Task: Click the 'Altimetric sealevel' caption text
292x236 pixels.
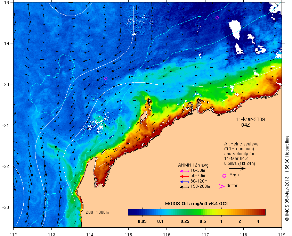Action: pyautogui.click(x=242, y=144)
